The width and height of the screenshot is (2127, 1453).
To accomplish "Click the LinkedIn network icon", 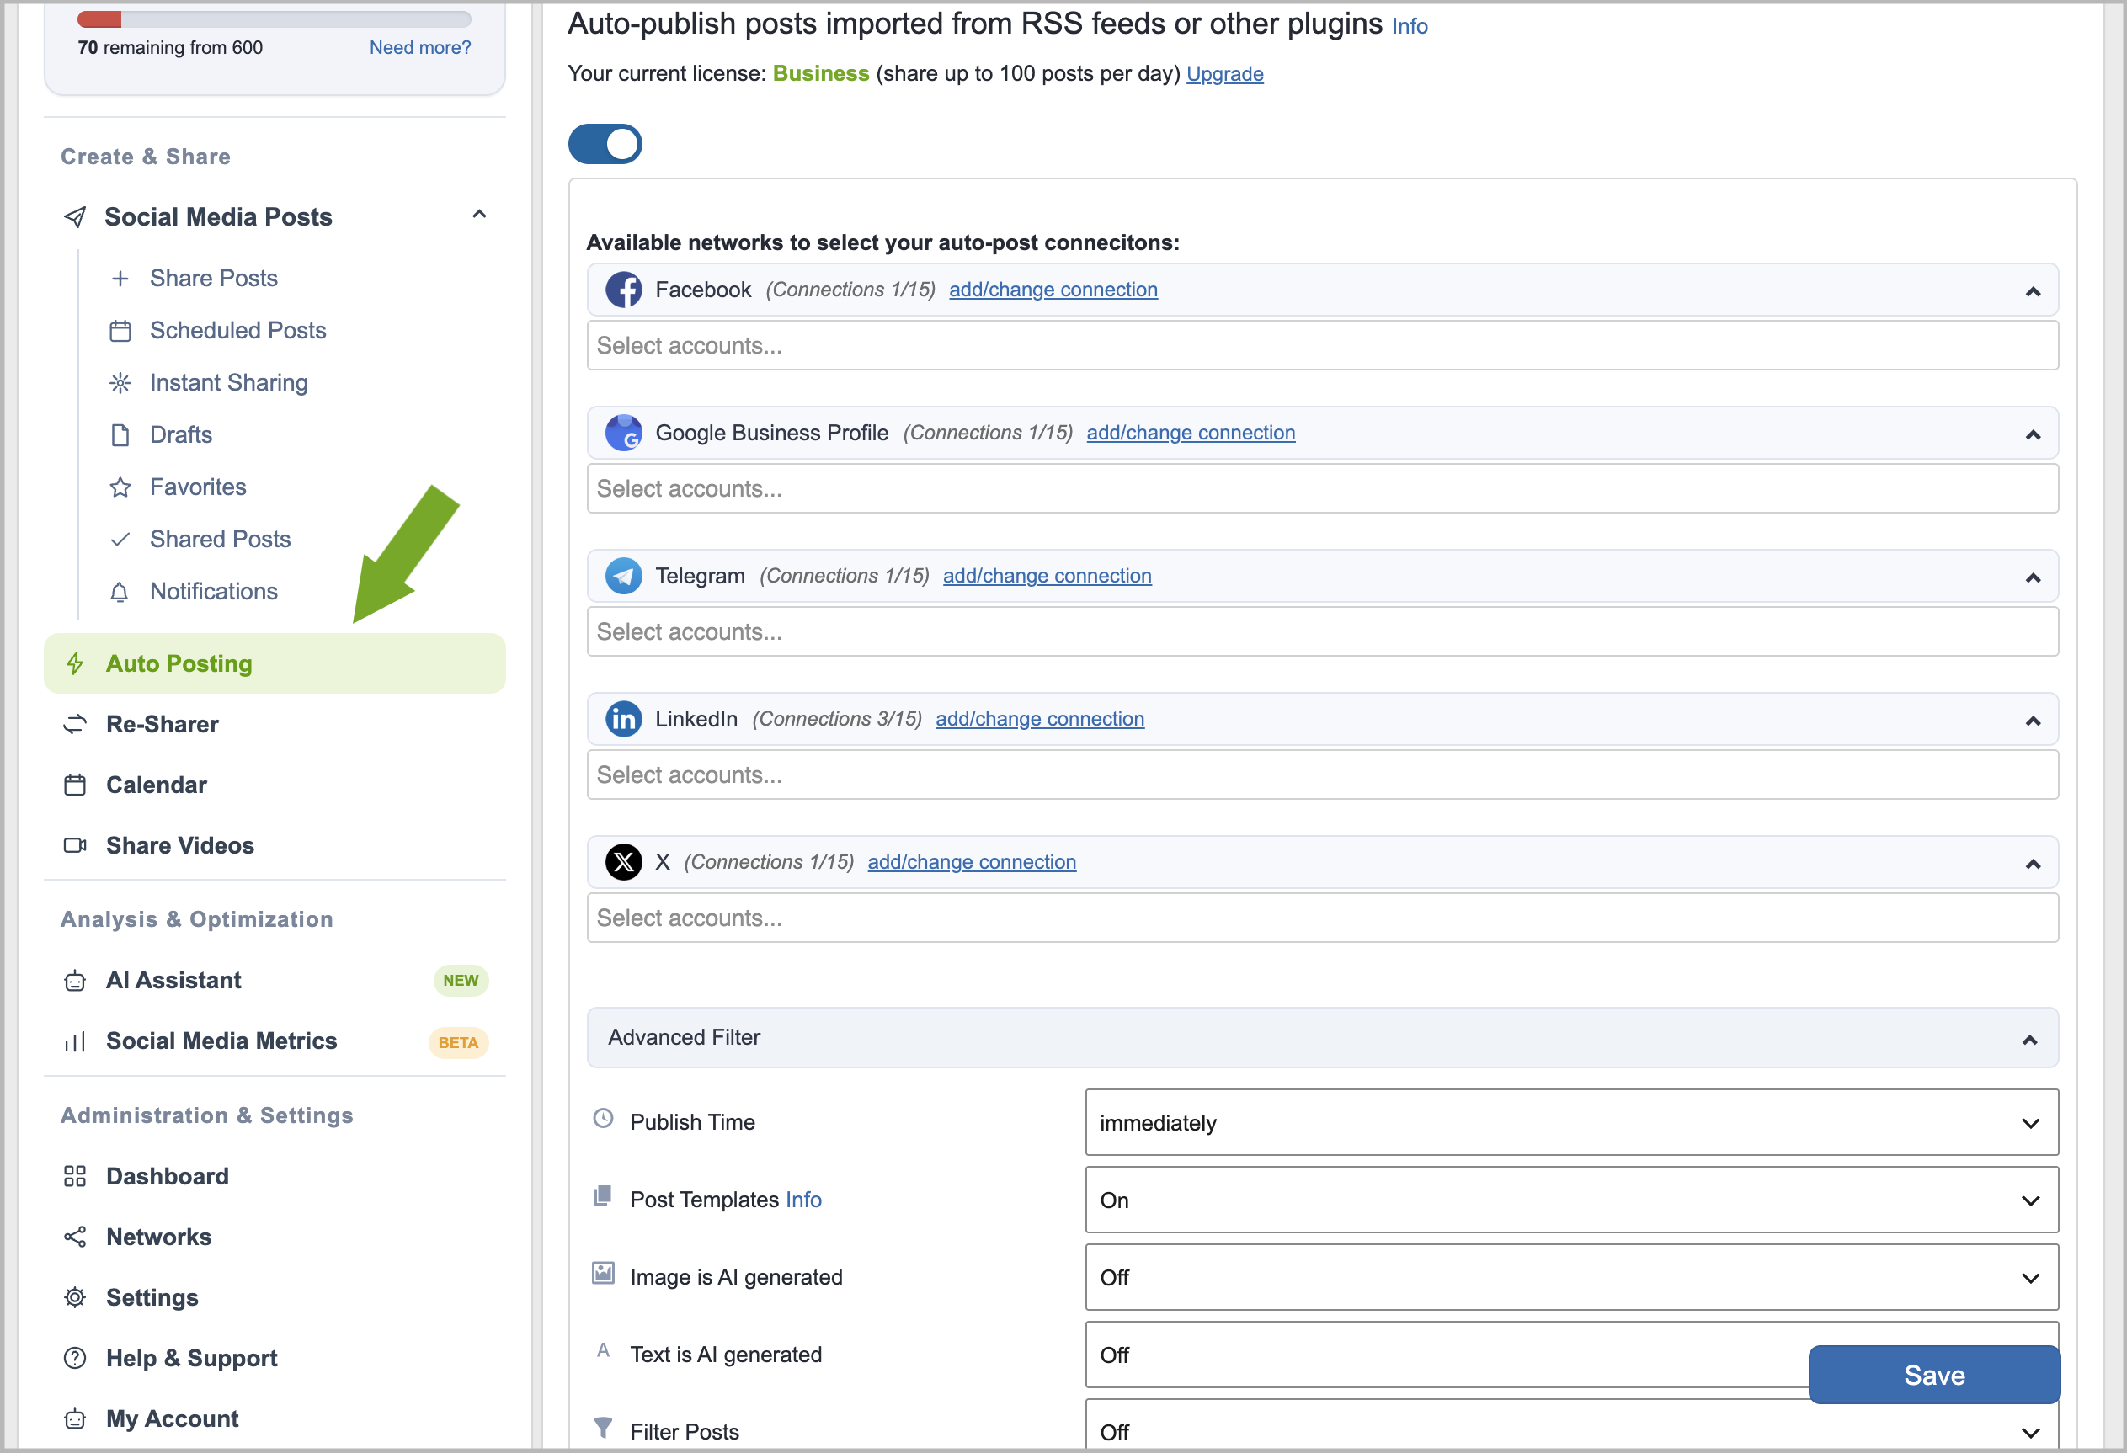I will click(623, 719).
